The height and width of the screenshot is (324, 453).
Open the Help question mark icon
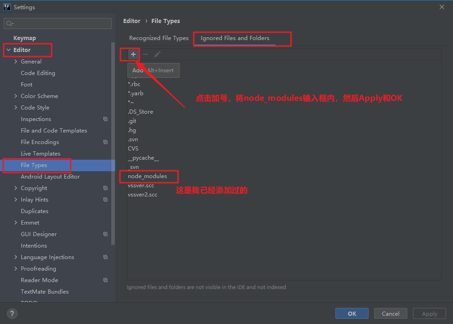tap(12, 313)
